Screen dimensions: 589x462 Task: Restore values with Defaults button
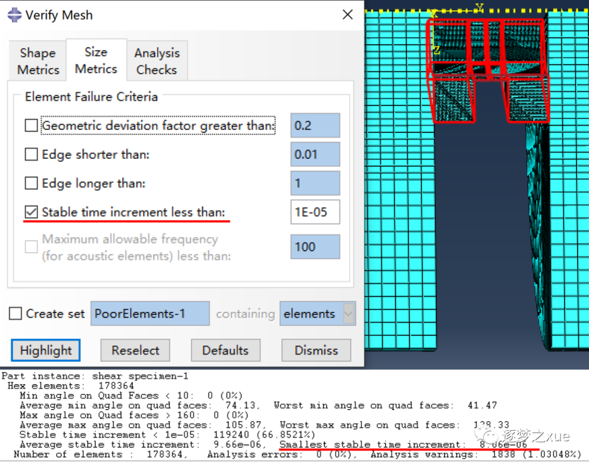click(225, 350)
